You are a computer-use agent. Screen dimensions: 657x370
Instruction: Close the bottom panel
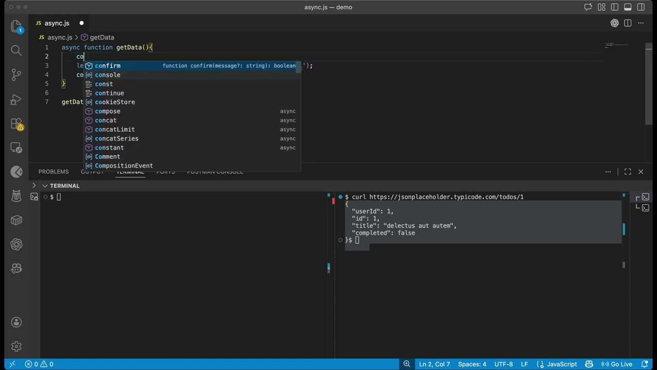[641, 172]
